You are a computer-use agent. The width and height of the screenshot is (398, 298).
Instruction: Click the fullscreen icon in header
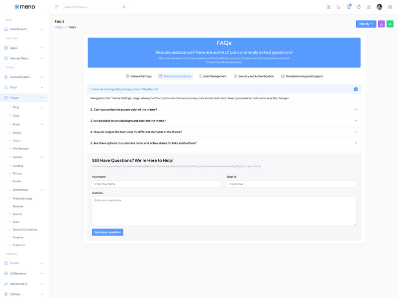(369, 7)
